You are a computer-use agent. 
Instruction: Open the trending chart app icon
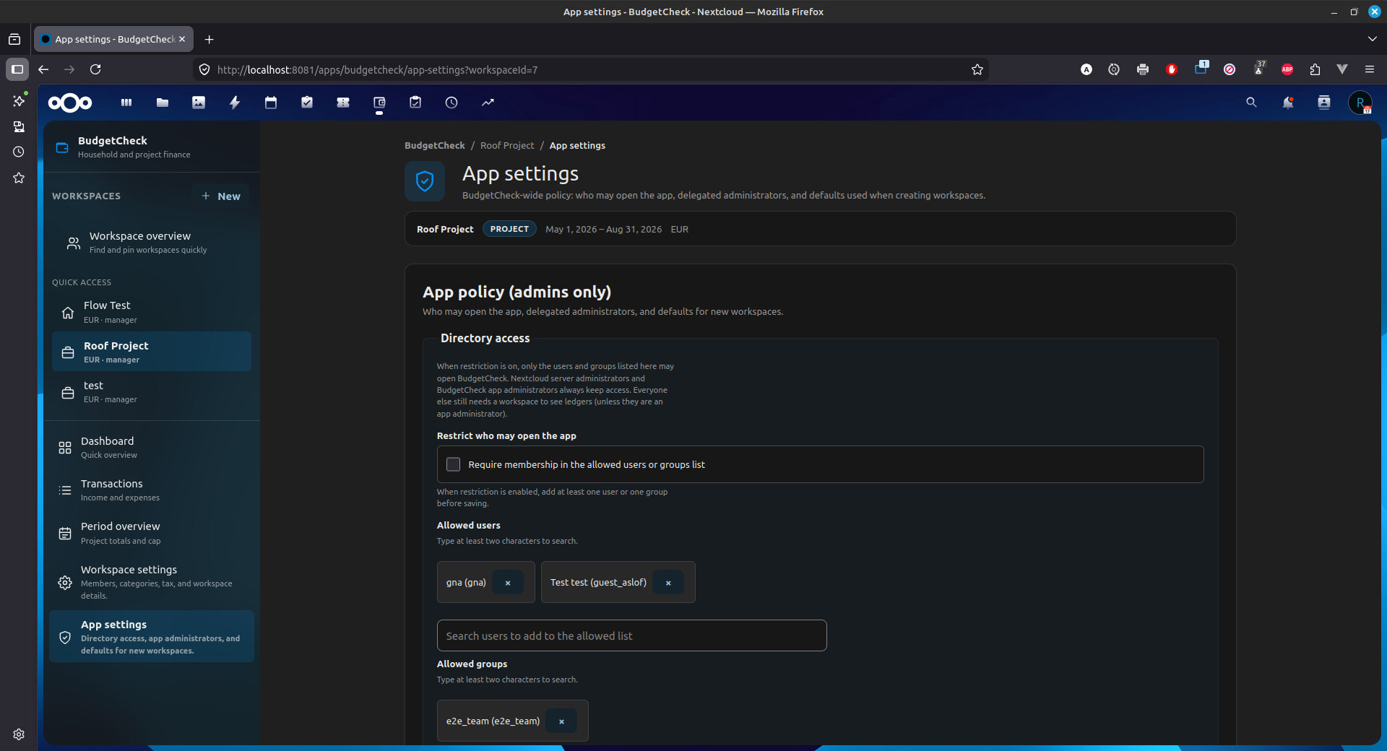(x=488, y=103)
